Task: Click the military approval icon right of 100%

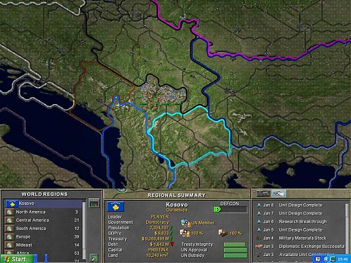Action: (223, 233)
